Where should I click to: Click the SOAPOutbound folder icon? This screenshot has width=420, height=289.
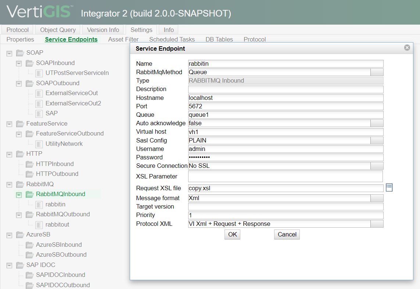pos(30,83)
